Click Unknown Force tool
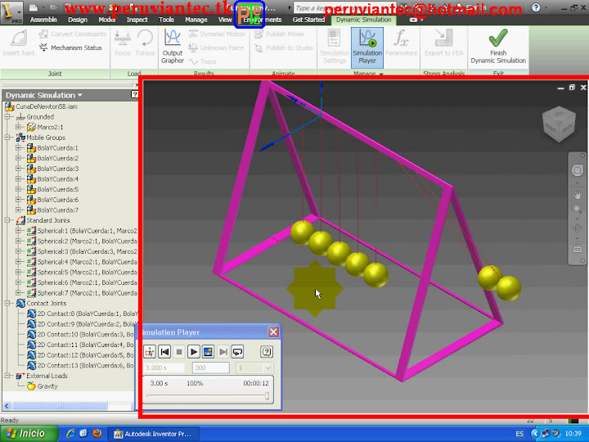This screenshot has width=589, height=442. tap(216, 47)
